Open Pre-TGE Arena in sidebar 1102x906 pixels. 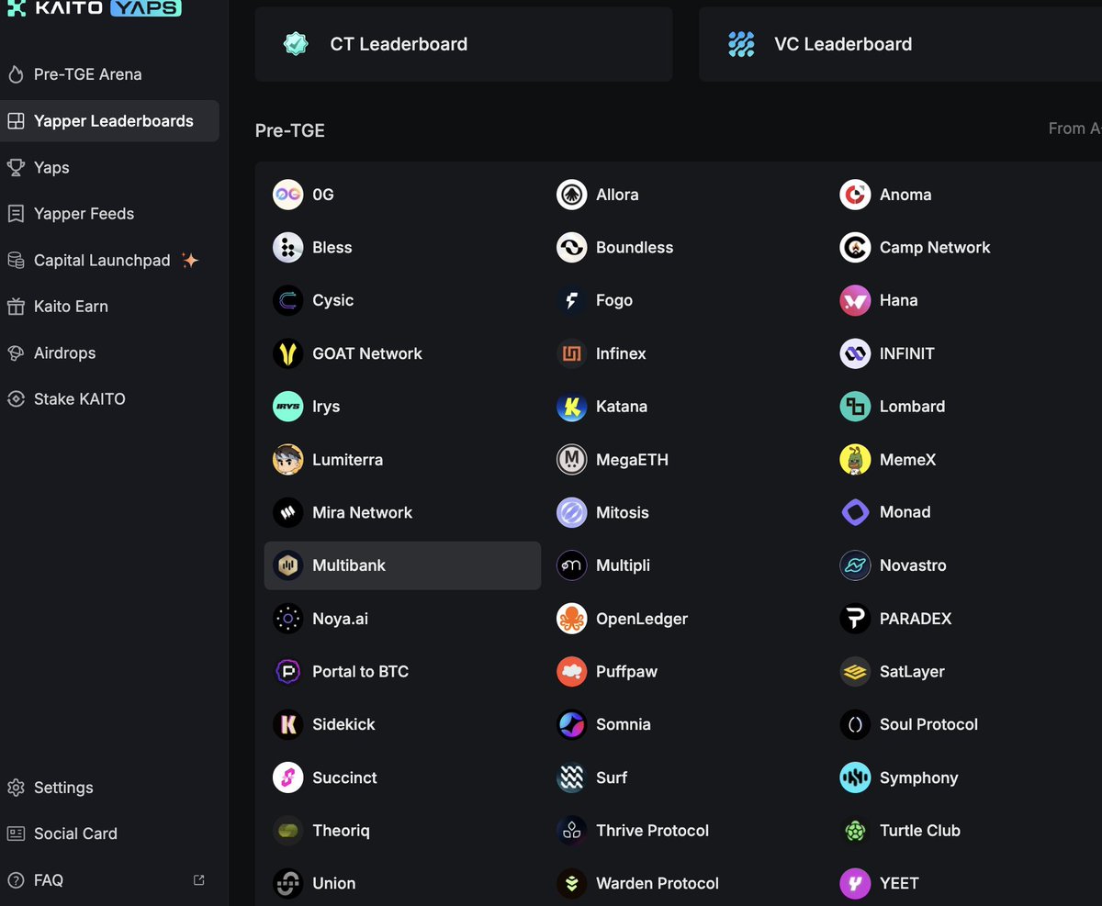point(109,74)
